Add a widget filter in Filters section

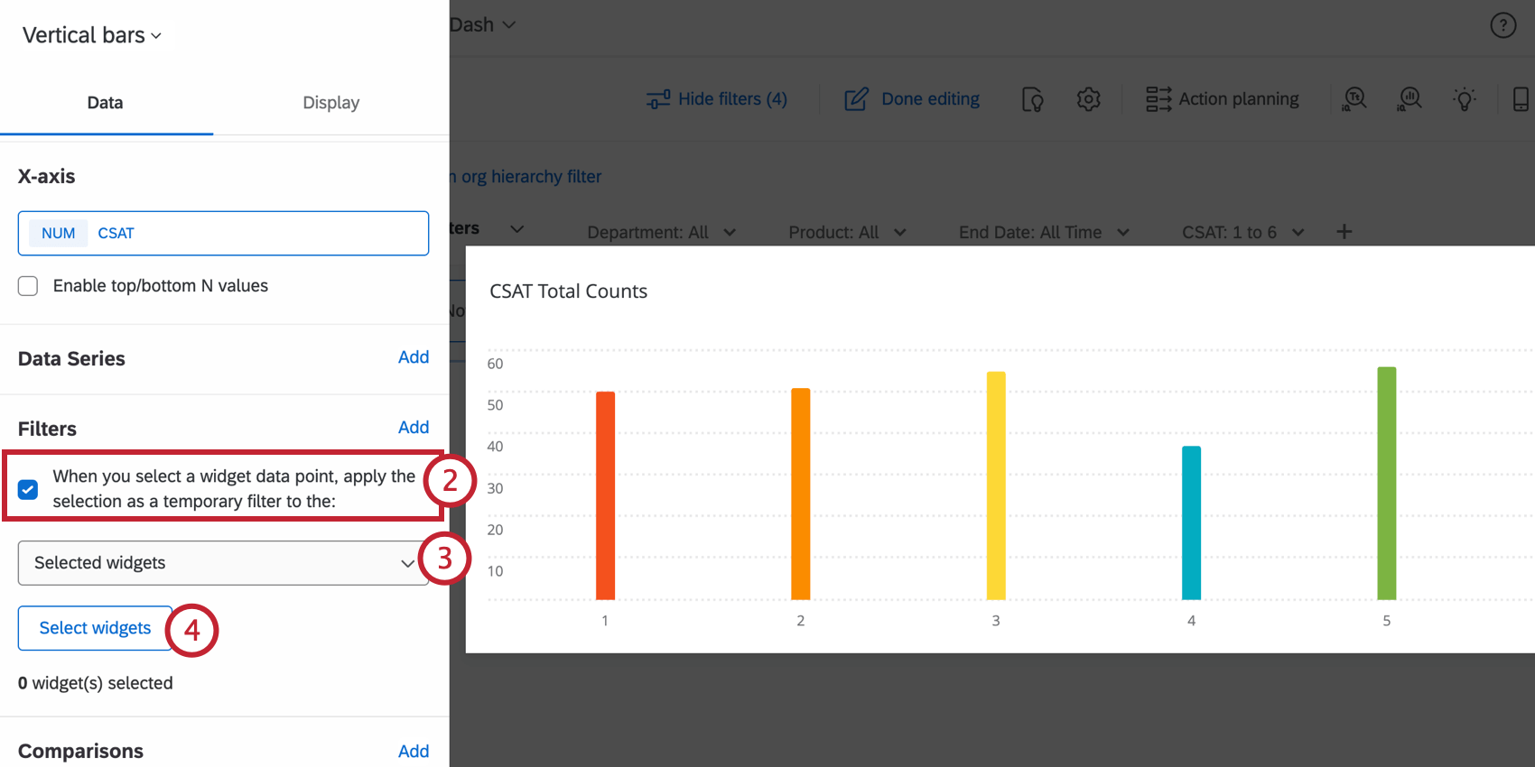414,428
